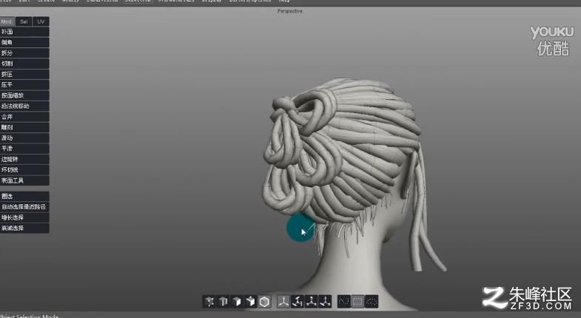Use the 挤压 extrude button

pos(24,75)
